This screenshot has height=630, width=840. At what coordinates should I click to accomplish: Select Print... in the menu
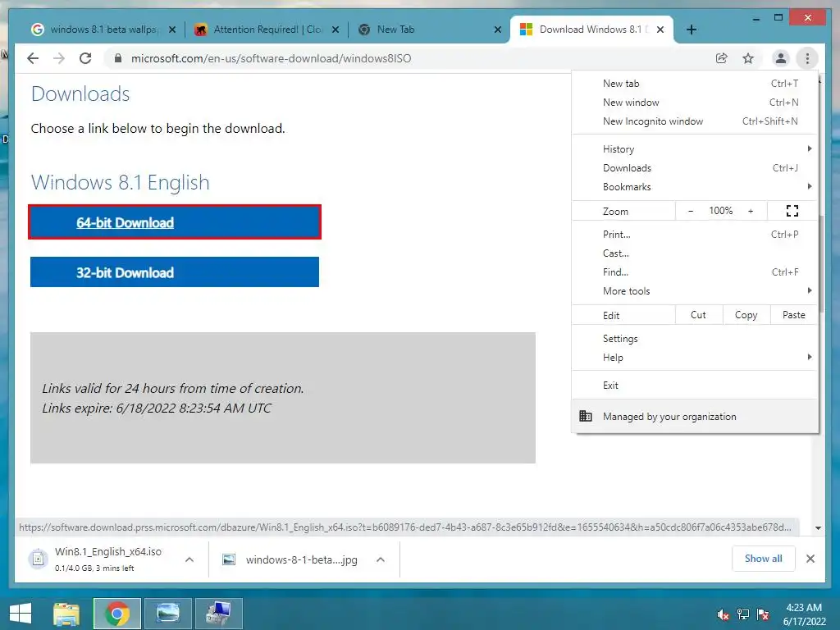pos(695,234)
